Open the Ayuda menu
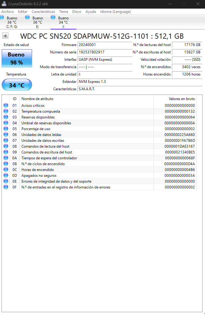Image resolution: width=205 pixels, height=314 pixels. (x=91, y=12)
